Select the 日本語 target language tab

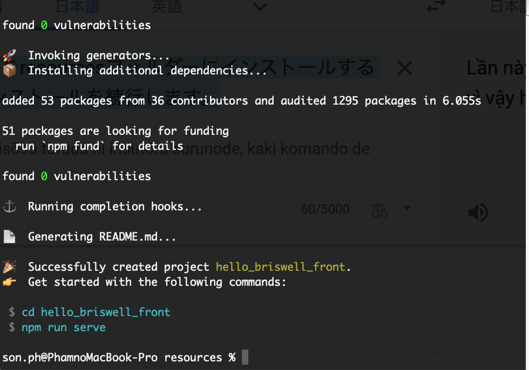[512, 6]
